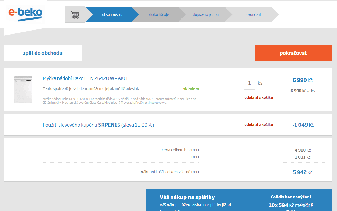
Task: Click the cart total '5 942 Kč'
Action: (303, 172)
